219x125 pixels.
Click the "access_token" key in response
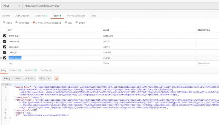[22, 87]
